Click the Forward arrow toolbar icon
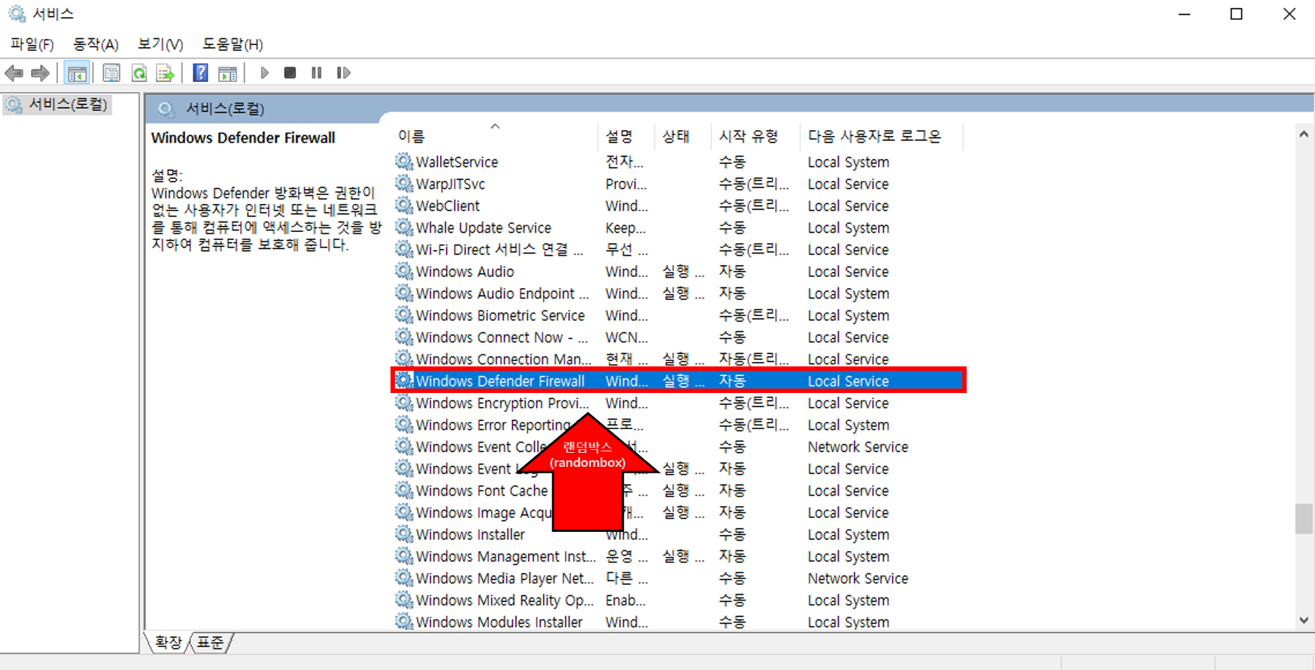This screenshot has width=1315, height=670. [x=41, y=73]
